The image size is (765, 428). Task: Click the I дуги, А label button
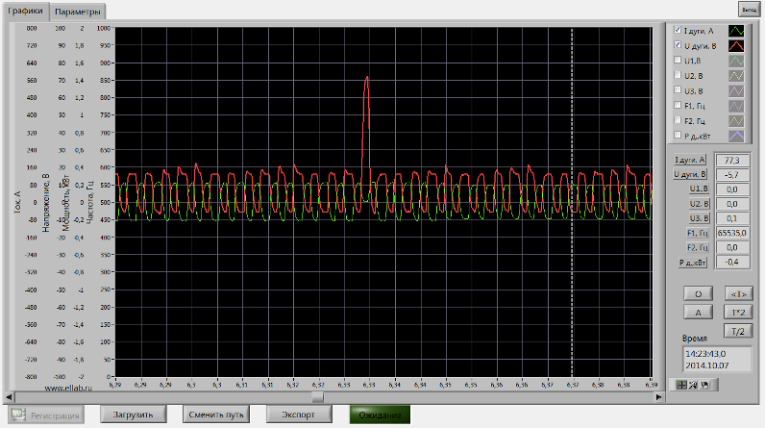pyautogui.click(x=690, y=160)
